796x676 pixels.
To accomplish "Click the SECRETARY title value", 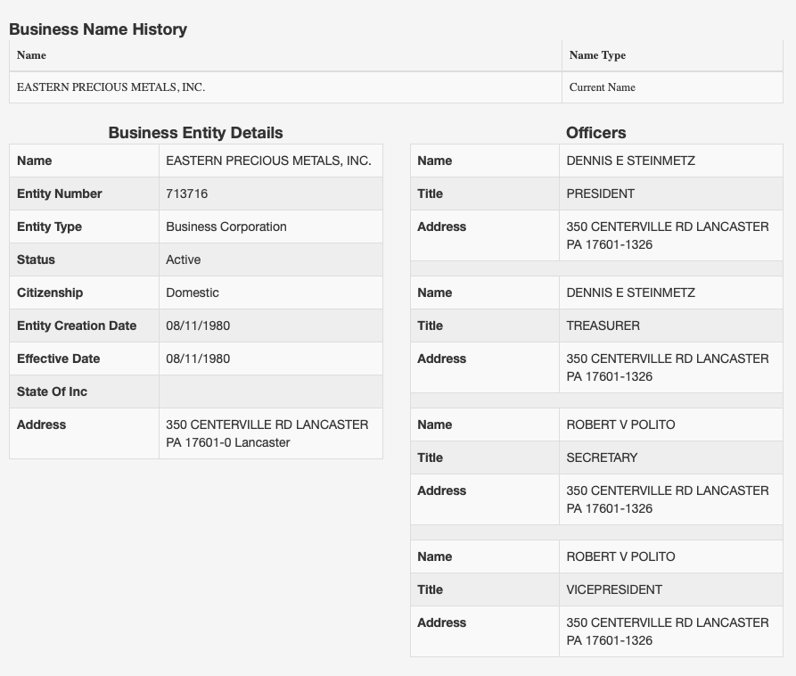I will tap(603, 458).
